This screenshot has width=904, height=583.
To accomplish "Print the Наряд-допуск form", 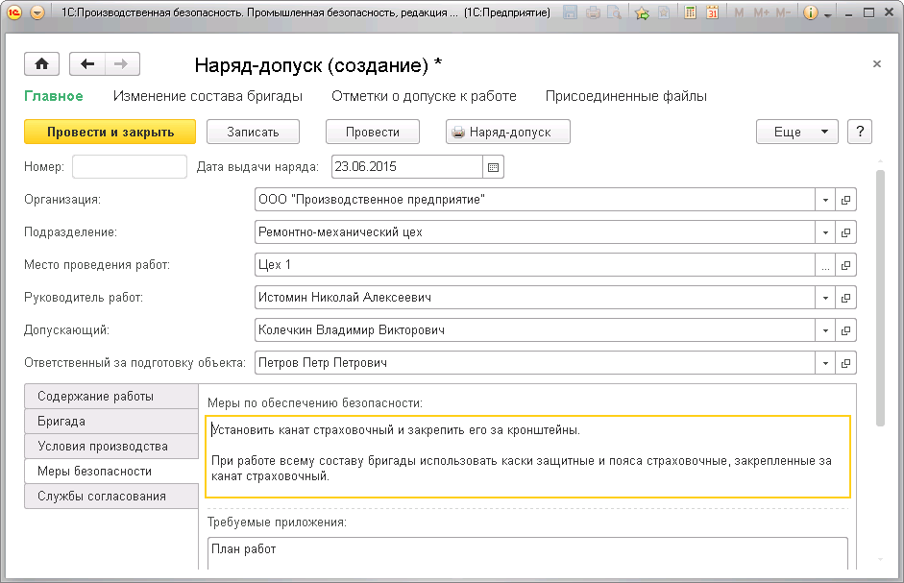I will 507,133.
